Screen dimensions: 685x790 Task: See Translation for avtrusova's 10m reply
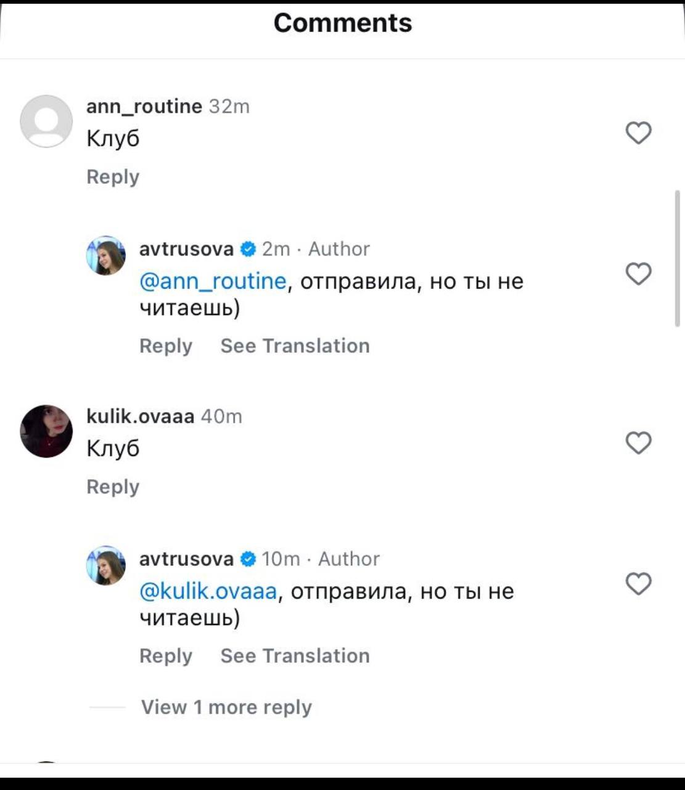[x=295, y=655]
